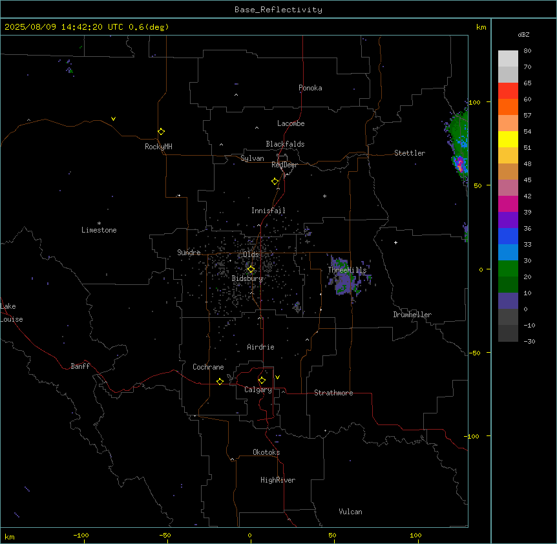Select the Calgary city label
The height and width of the screenshot is (544, 557).
click(258, 390)
